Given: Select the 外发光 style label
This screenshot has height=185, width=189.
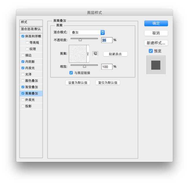Looking at the screenshot, I should click(30, 100).
